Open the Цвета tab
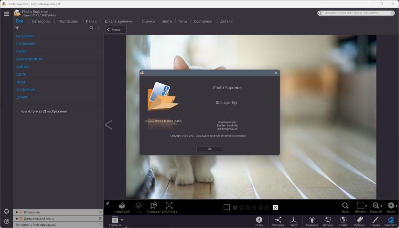The width and height of the screenshot is (399, 228). click(x=167, y=21)
